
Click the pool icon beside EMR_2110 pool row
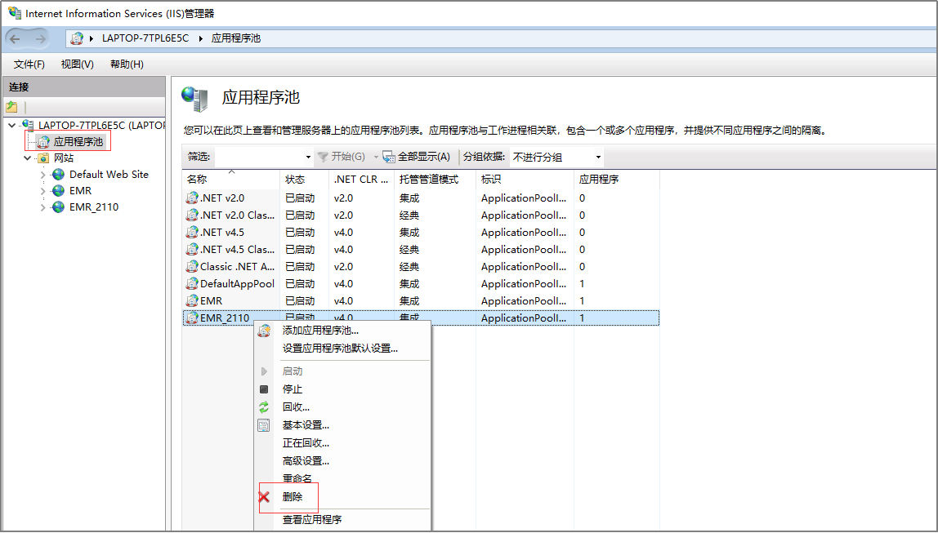(192, 318)
